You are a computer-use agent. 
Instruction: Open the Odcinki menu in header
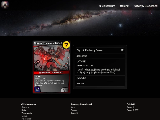tap(124, 6)
